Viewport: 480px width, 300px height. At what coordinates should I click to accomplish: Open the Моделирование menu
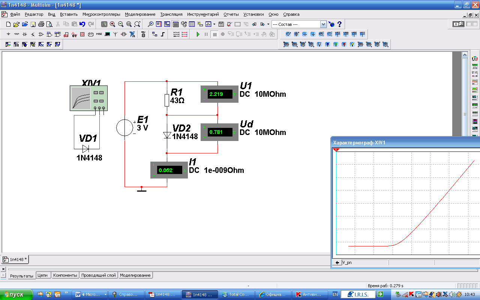140,14
